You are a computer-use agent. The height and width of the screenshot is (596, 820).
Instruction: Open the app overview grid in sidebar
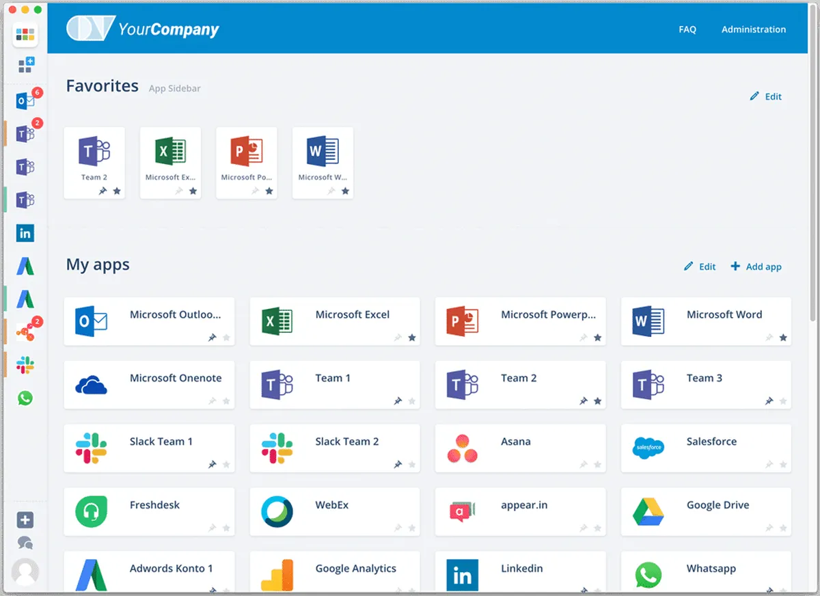(x=25, y=34)
